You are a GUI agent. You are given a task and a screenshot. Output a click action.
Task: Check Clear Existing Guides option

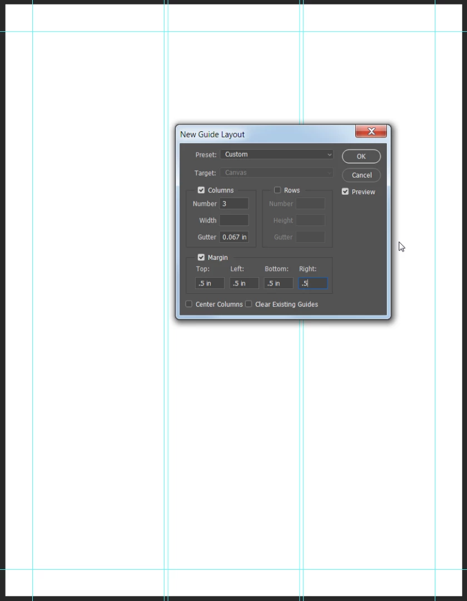tap(249, 304)
